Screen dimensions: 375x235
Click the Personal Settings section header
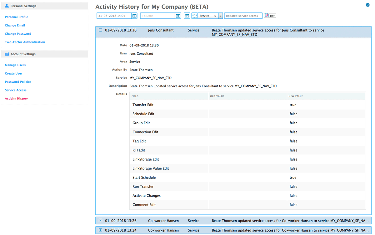click(45, 6)
